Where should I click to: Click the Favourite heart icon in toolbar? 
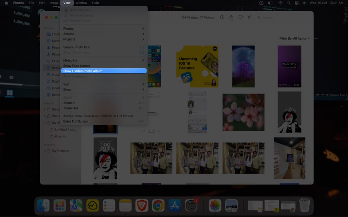pyautogui.click(x=241, y=17)
